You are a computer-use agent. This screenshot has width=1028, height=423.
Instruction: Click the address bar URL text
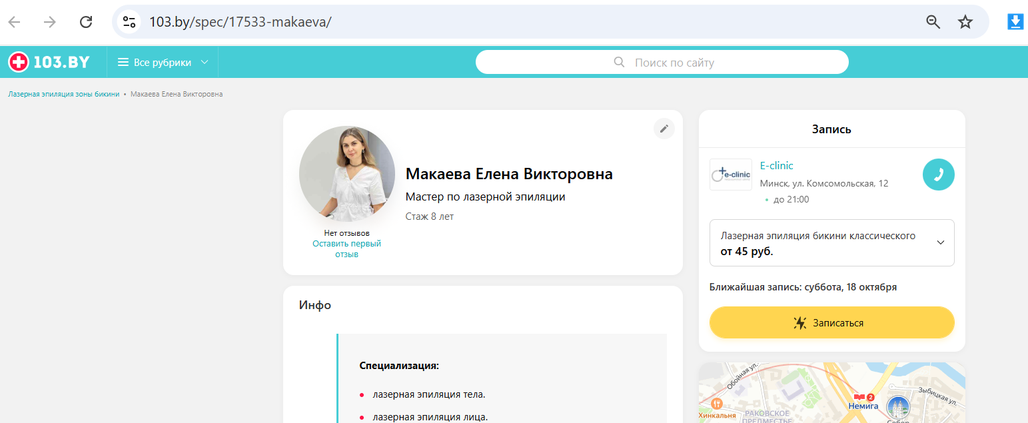click(x=241, y=22)
